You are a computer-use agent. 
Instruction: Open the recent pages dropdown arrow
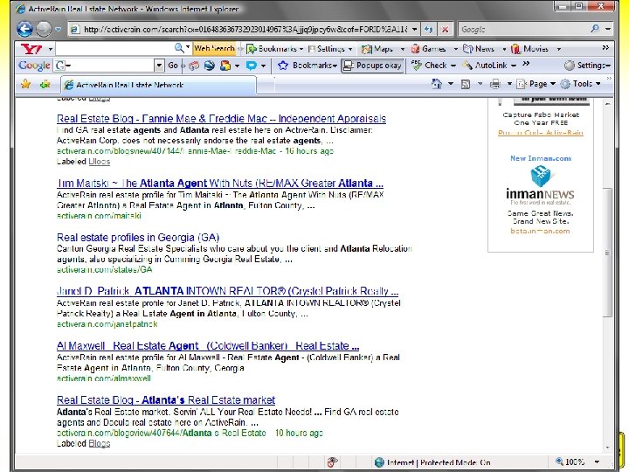[59, 30]
